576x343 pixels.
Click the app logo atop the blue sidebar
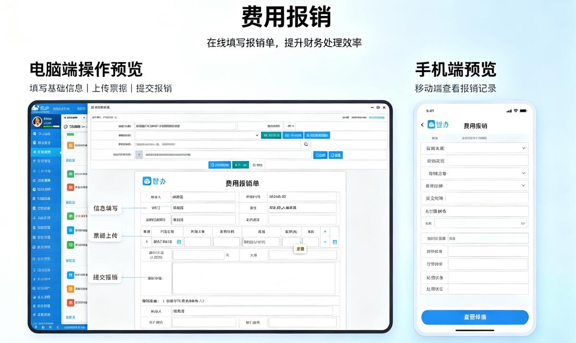pos(40,108)
